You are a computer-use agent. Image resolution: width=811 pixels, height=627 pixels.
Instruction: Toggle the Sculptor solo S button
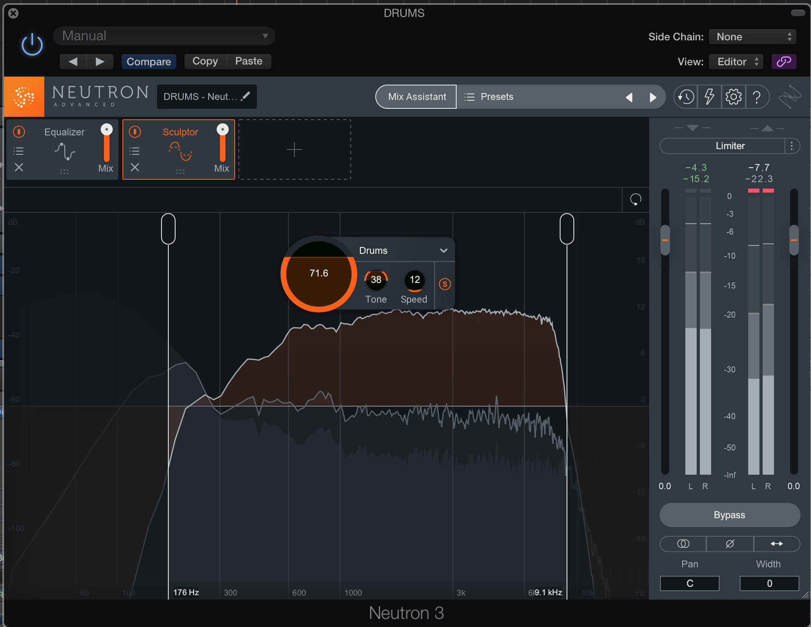[x=445, y=284]
